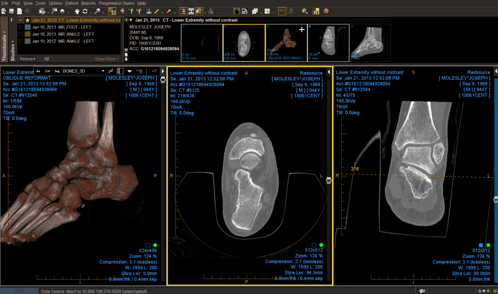Select the ruler measurement tool
This screenshot has height=294, width=498.
(x=156, y=11)
